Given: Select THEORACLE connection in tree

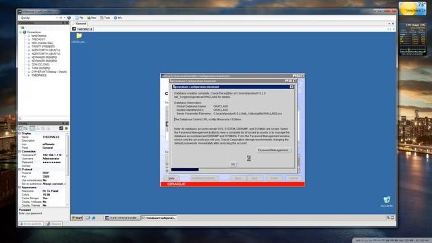Looking at the screenshot, I should 39,75.
